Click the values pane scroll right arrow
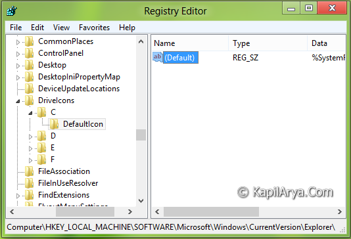 (x=340, y=211)
